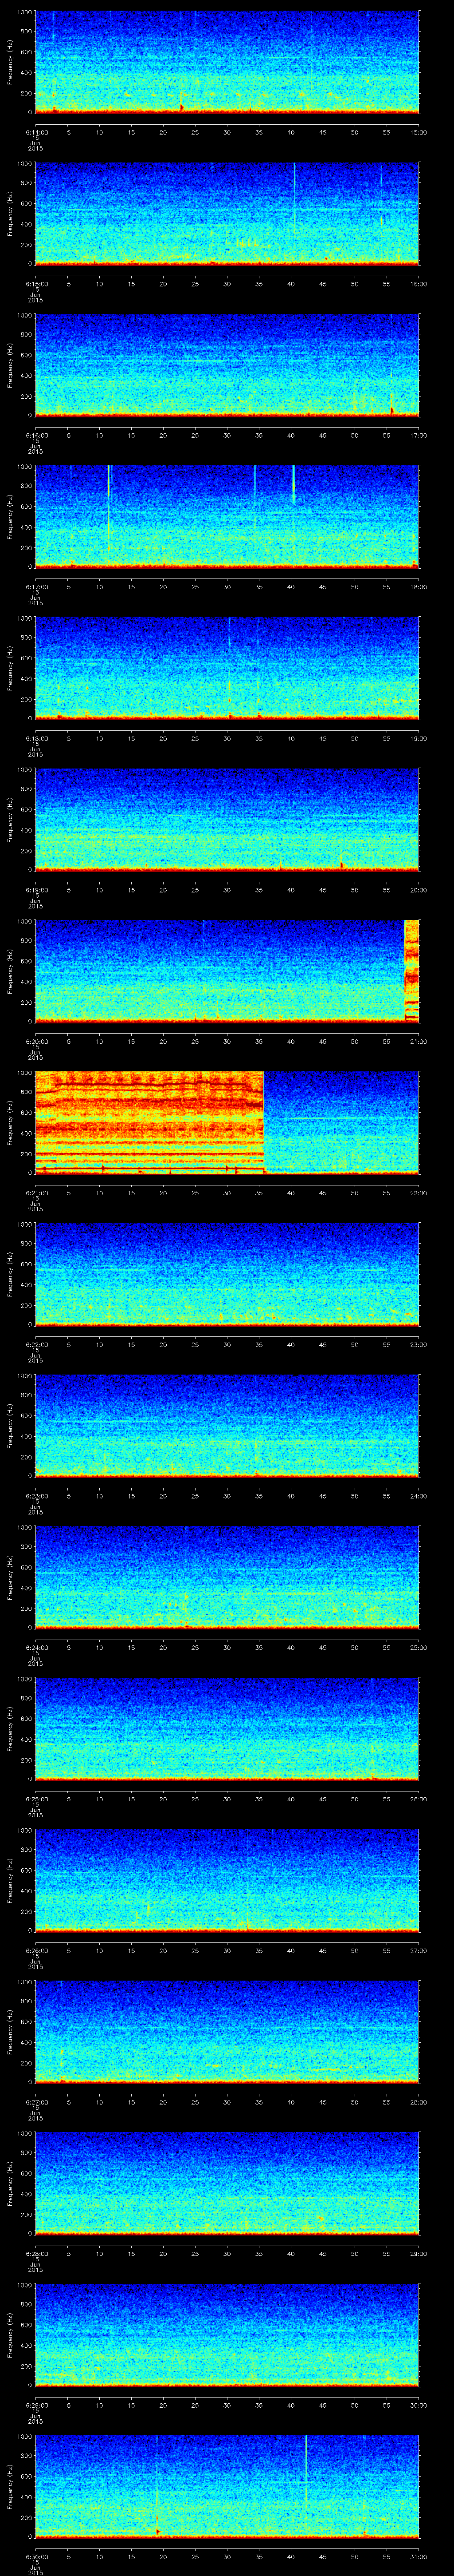454x2576 pixels.
Task: Click the "6:25:00" start time label
Action: click(x=36, y=1799)
